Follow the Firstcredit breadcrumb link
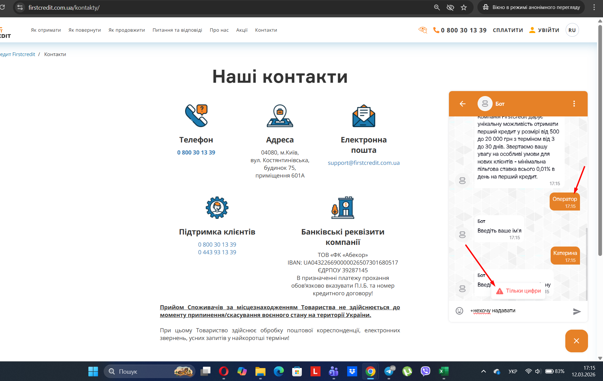 click(17, 54)
